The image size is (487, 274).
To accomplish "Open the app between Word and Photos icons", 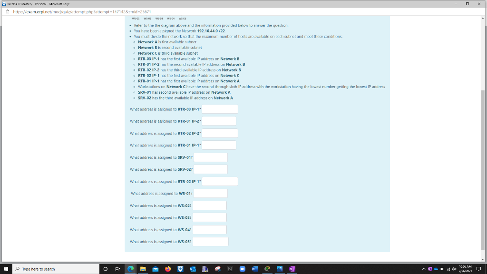I will coord(267,269).
